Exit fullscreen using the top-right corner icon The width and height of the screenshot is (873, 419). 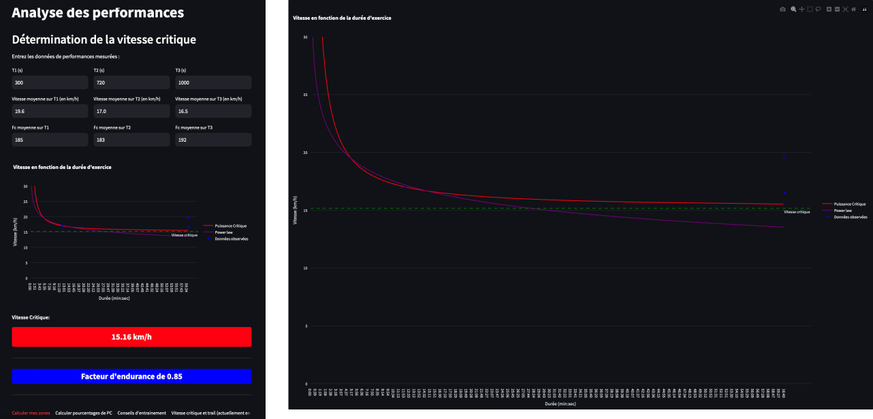tap(864, 9)
